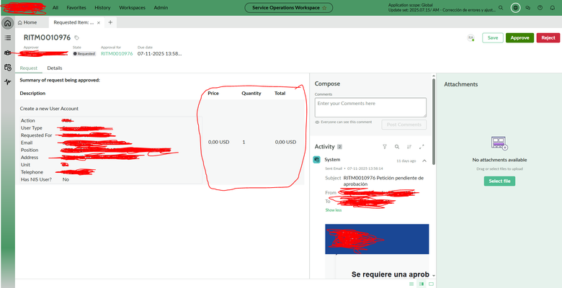Click the Price value 0,00 USD
Viewport: 562px width, 288px height.
click(218, 143)
